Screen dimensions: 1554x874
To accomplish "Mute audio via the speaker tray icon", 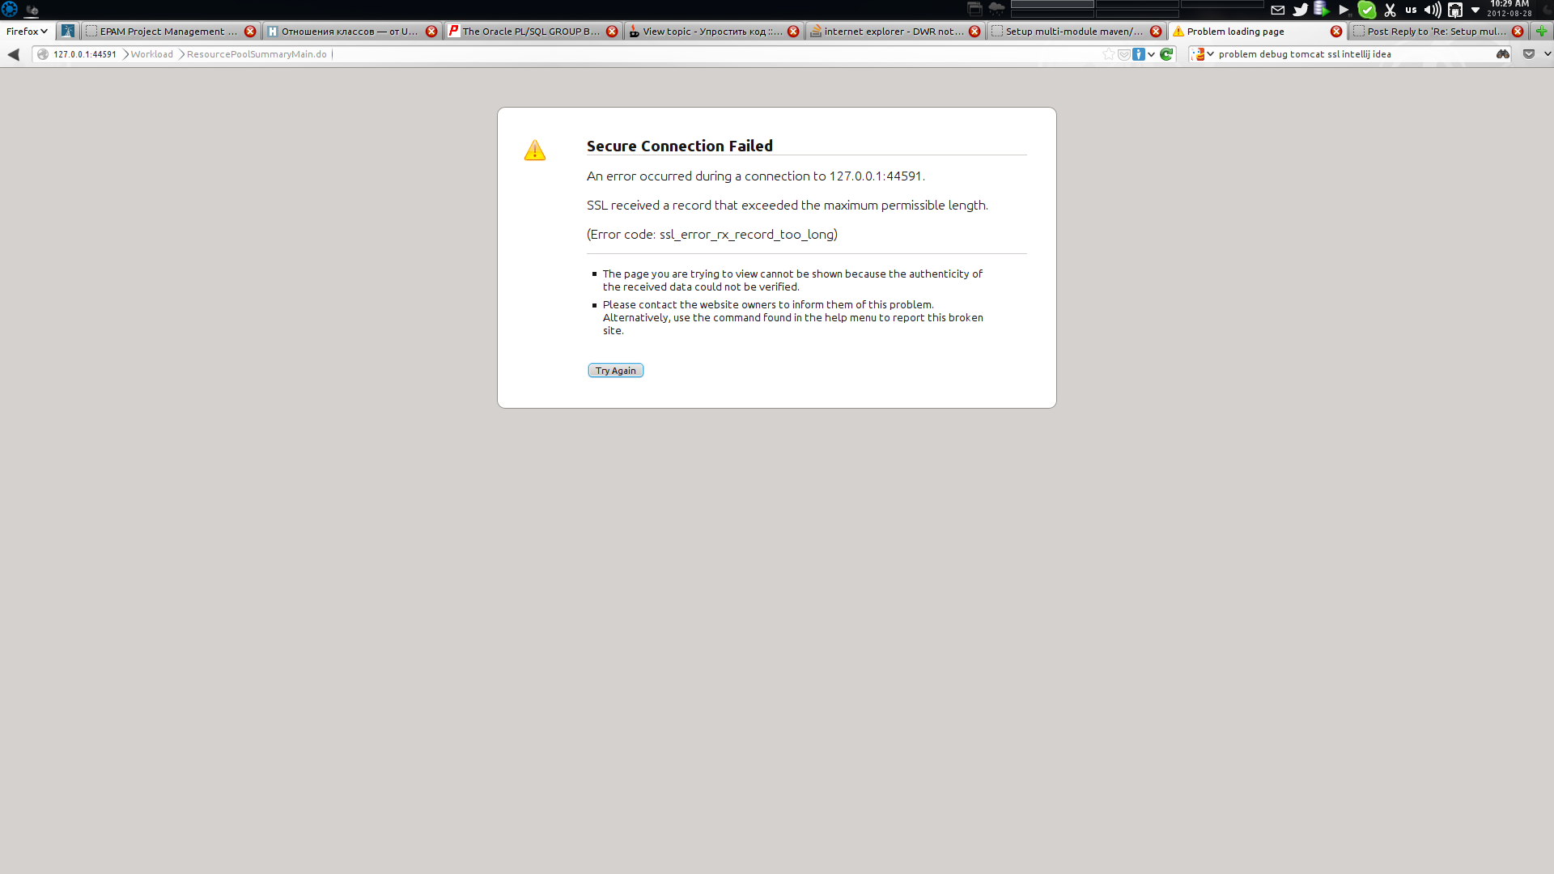I will (x=1432, y=10).
